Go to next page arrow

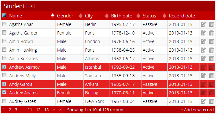pyautogui.click(x=54, y=110)
